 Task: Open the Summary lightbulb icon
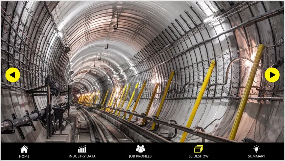click(256, 149)
